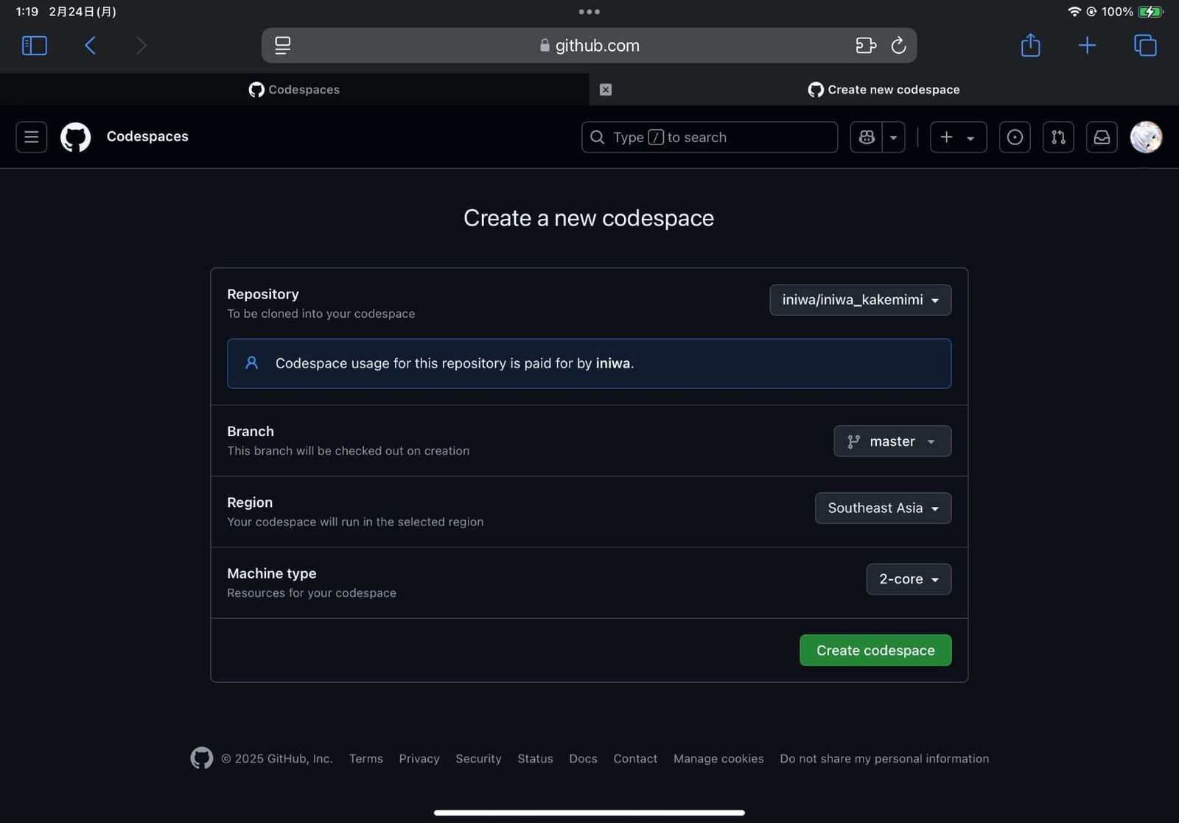This screenshot has height=823, width=1179.
Task: Click the plus icon to create new
Action: pyautogui.click(x=947, y=137)
